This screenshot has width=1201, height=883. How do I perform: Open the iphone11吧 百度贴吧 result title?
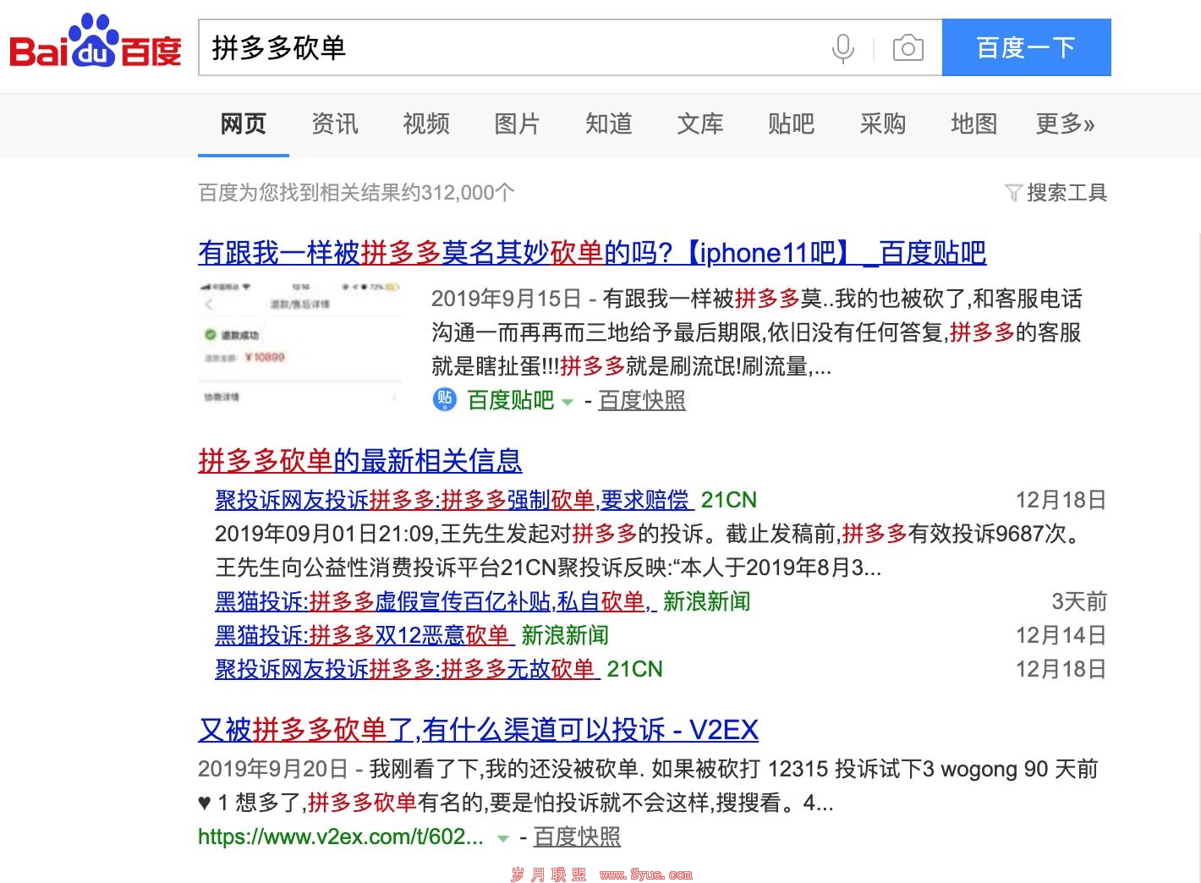(x=592, y=253)
